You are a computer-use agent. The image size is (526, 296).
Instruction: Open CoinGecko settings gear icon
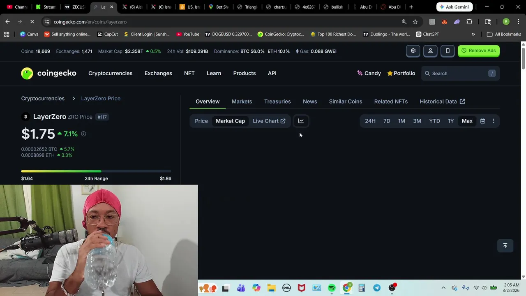(413, 51)
